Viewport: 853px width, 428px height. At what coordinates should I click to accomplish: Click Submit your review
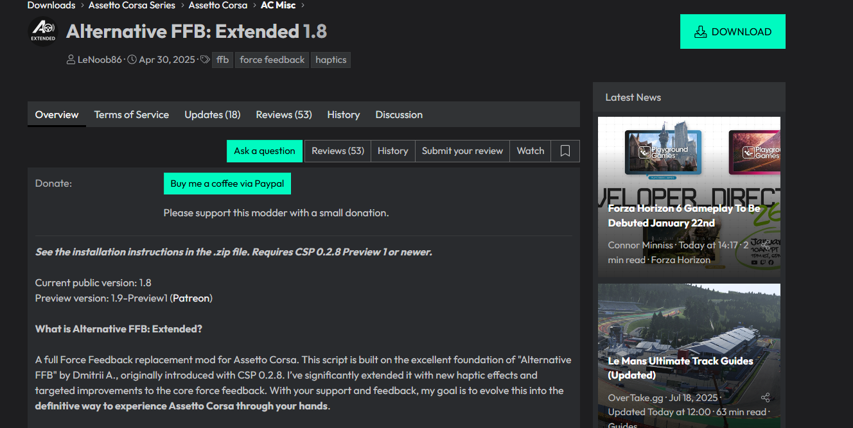pos(462,151)
